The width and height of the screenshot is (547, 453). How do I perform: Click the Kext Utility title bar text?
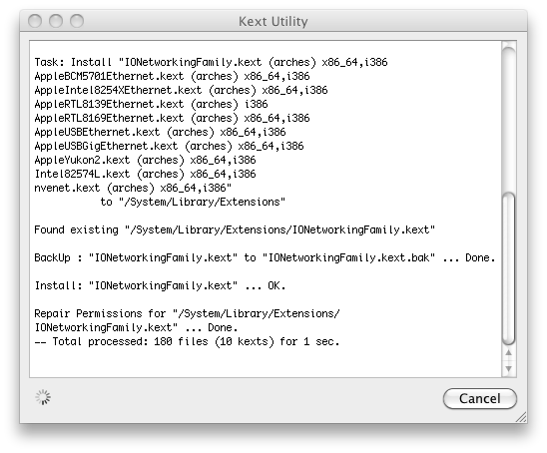point(273,21)
